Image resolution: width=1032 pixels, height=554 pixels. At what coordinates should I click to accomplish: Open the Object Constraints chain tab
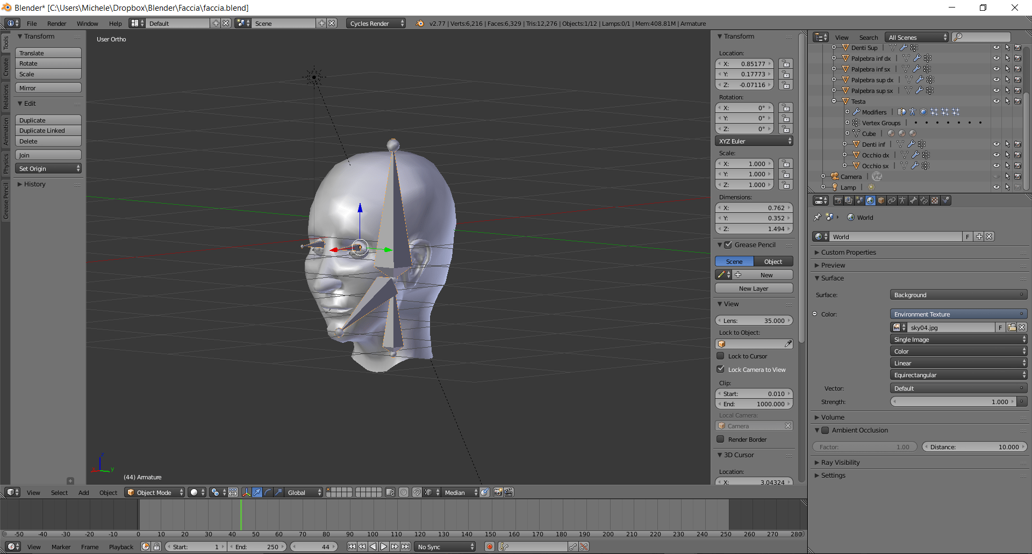892,200
